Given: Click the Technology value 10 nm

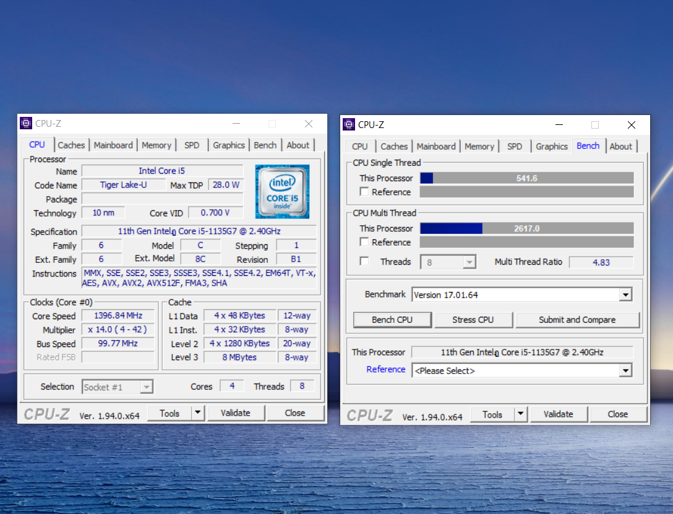Looking at the screenshot, I should pyautogui.click(x=103, y=213).
